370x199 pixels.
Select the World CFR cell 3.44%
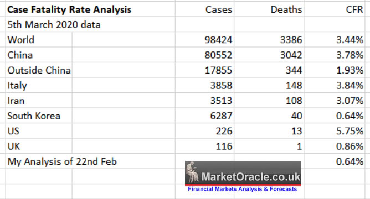[334, 40]
